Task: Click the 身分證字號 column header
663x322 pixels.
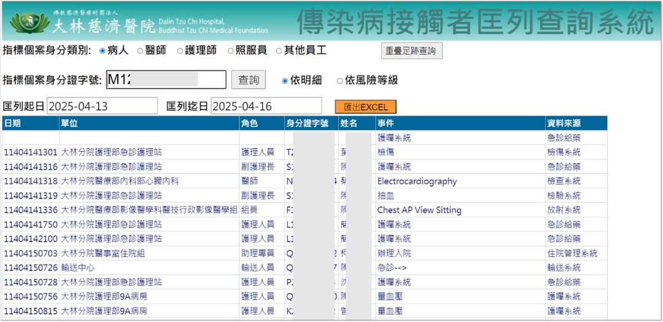Action: [312, 123]
